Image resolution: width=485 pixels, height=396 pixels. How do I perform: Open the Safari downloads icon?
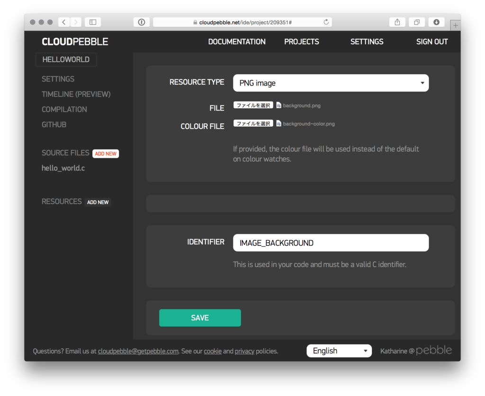coord(436,22)
